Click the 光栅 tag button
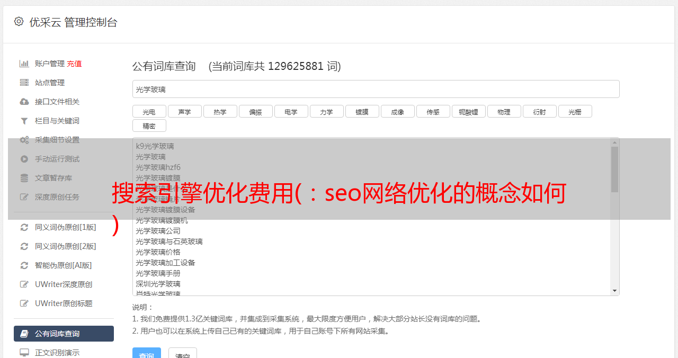This screenshot has height=358, width=678. tap(575, 112)
